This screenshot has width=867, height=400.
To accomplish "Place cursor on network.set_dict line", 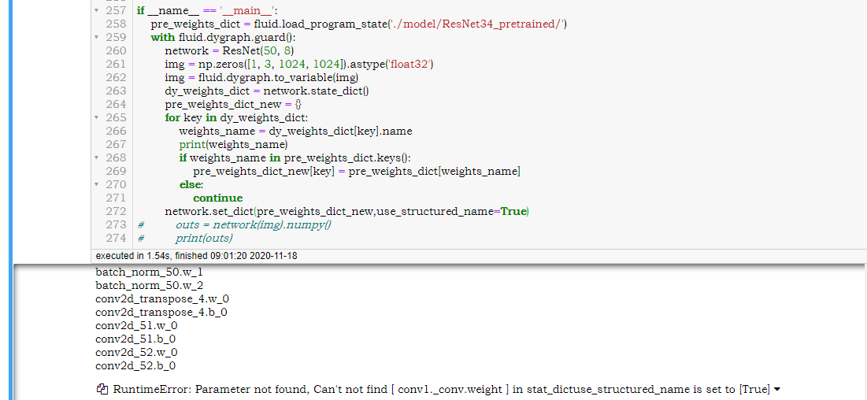I will point(346,211).
